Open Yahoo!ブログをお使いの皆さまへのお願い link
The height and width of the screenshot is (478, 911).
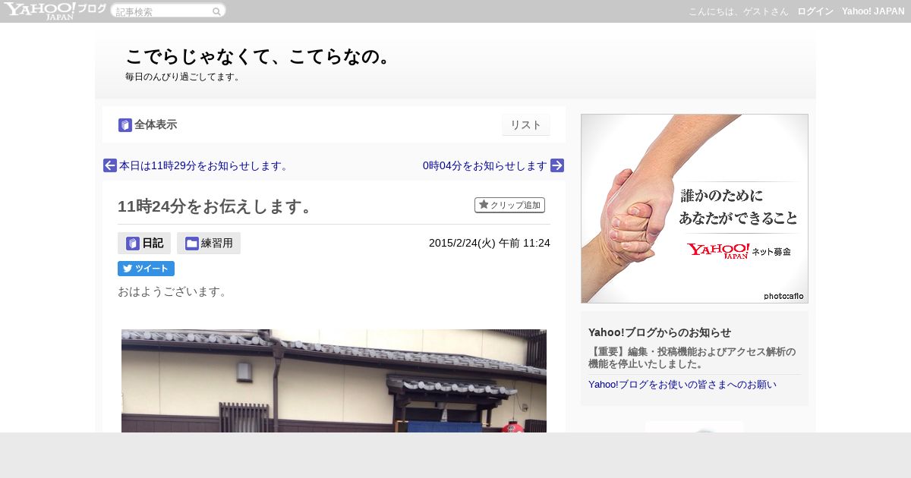(x=682, y=384)
